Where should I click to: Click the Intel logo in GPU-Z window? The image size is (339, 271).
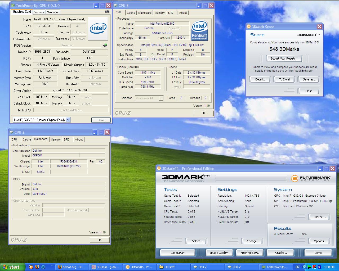point(98,28)
